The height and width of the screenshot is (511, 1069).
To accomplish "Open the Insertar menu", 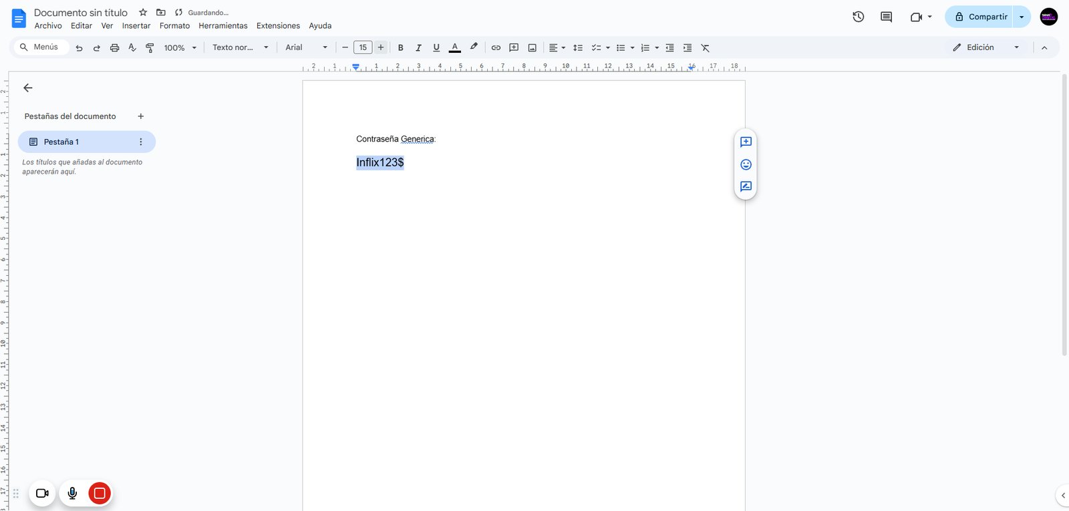I will point(136,26).
